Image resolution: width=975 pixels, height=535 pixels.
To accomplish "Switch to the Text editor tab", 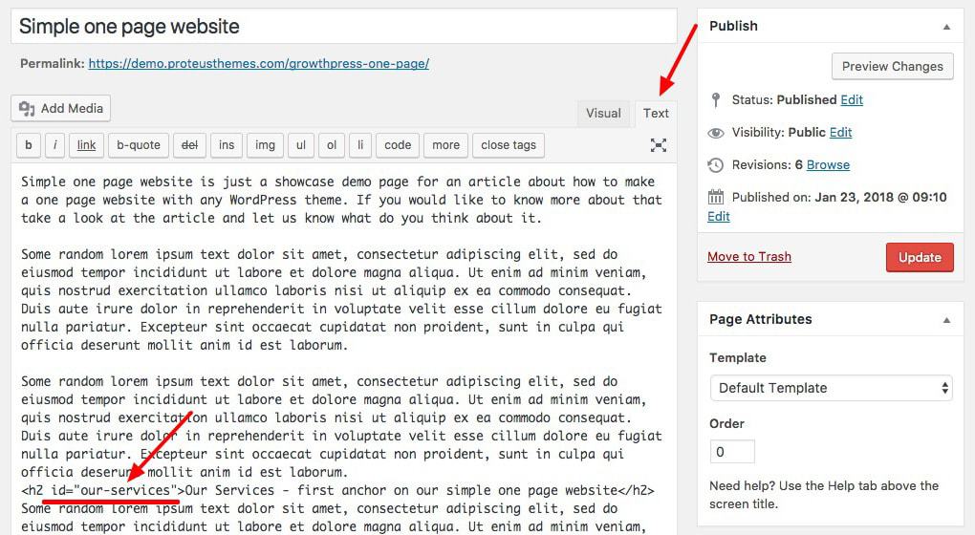I will tap(656, 114).
